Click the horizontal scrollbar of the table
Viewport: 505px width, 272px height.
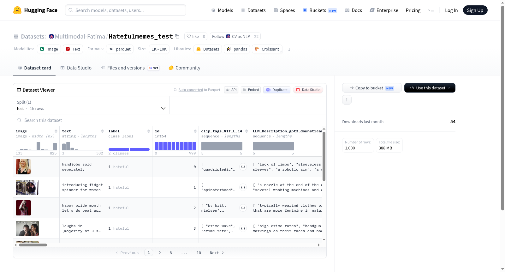click(33, 245)
